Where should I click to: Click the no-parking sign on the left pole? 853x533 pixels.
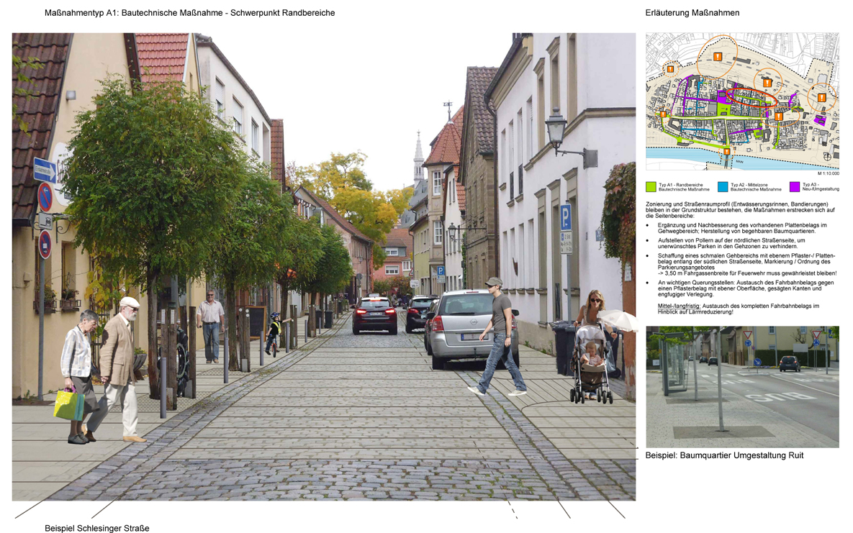[45, 245]
